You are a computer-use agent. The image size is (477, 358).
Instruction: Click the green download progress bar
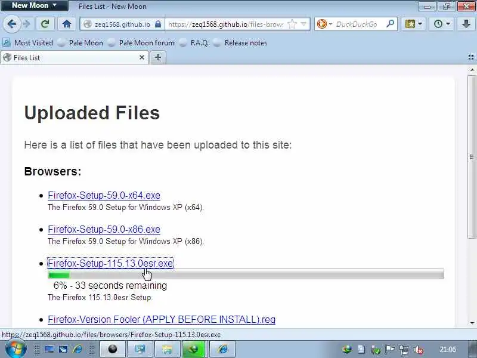point(246,274)
